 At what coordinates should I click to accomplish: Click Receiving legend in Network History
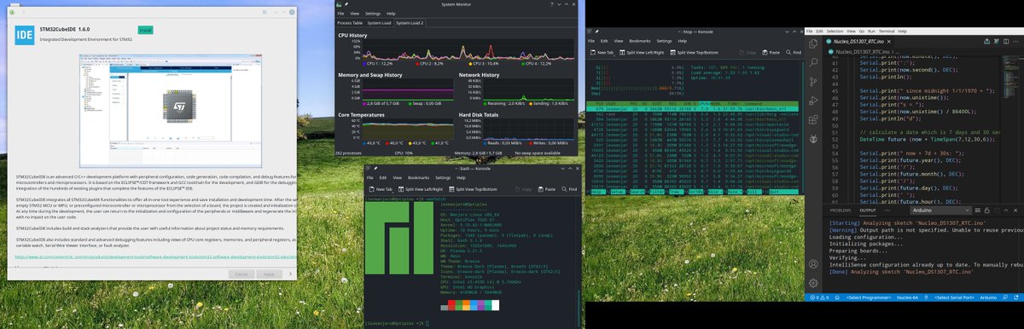coord(504,104)
